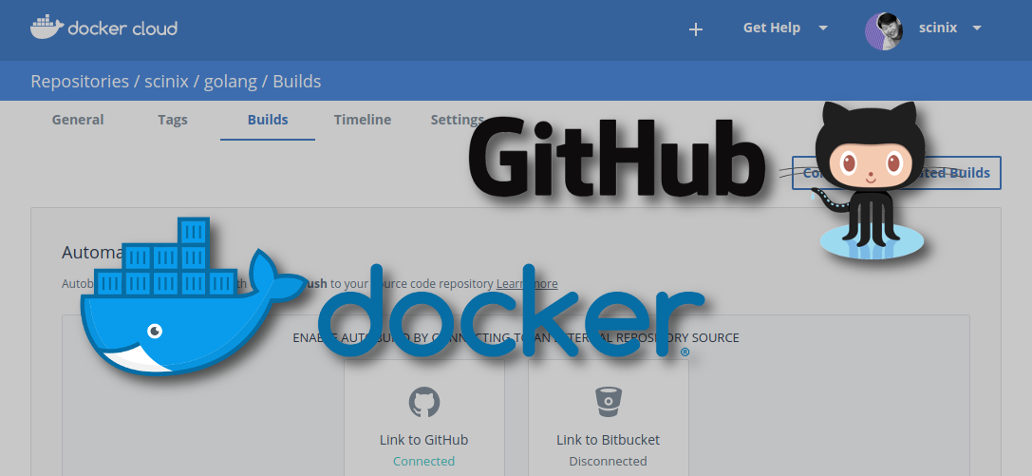Click the GitHub Octocat icon
This screenshot has height=476, width=1032.
click(423, 402)
